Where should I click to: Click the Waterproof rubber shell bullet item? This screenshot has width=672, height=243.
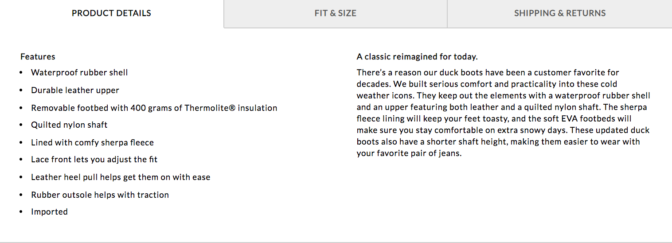[x=79, y=73]
